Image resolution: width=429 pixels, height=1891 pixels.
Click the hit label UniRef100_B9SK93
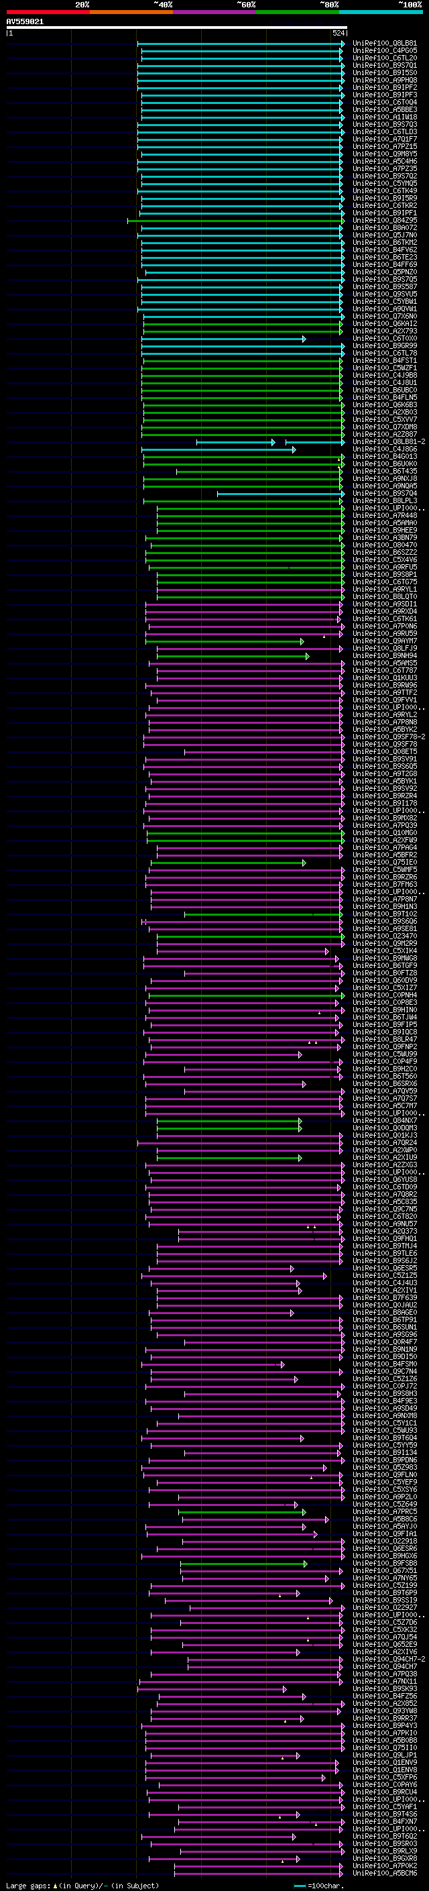384,1688
